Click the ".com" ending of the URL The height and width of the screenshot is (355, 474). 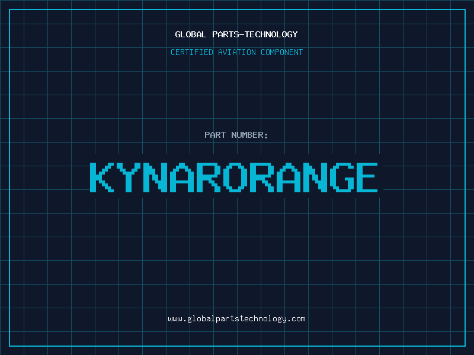pos(296,318)
